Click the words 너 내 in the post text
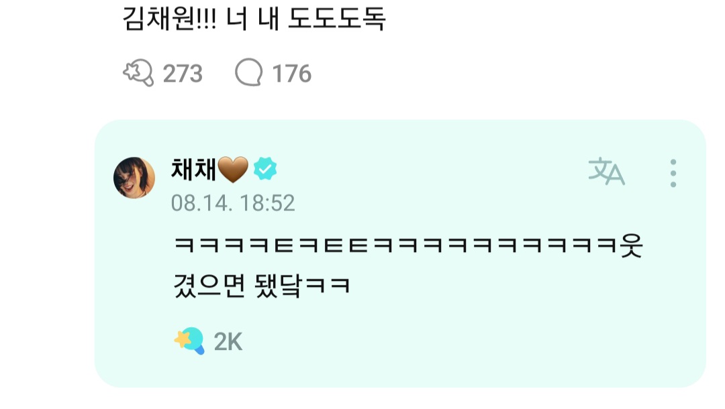 coord(252,19)
